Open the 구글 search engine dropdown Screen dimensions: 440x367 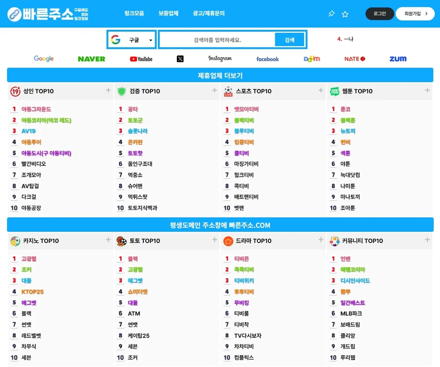point(132,40)
